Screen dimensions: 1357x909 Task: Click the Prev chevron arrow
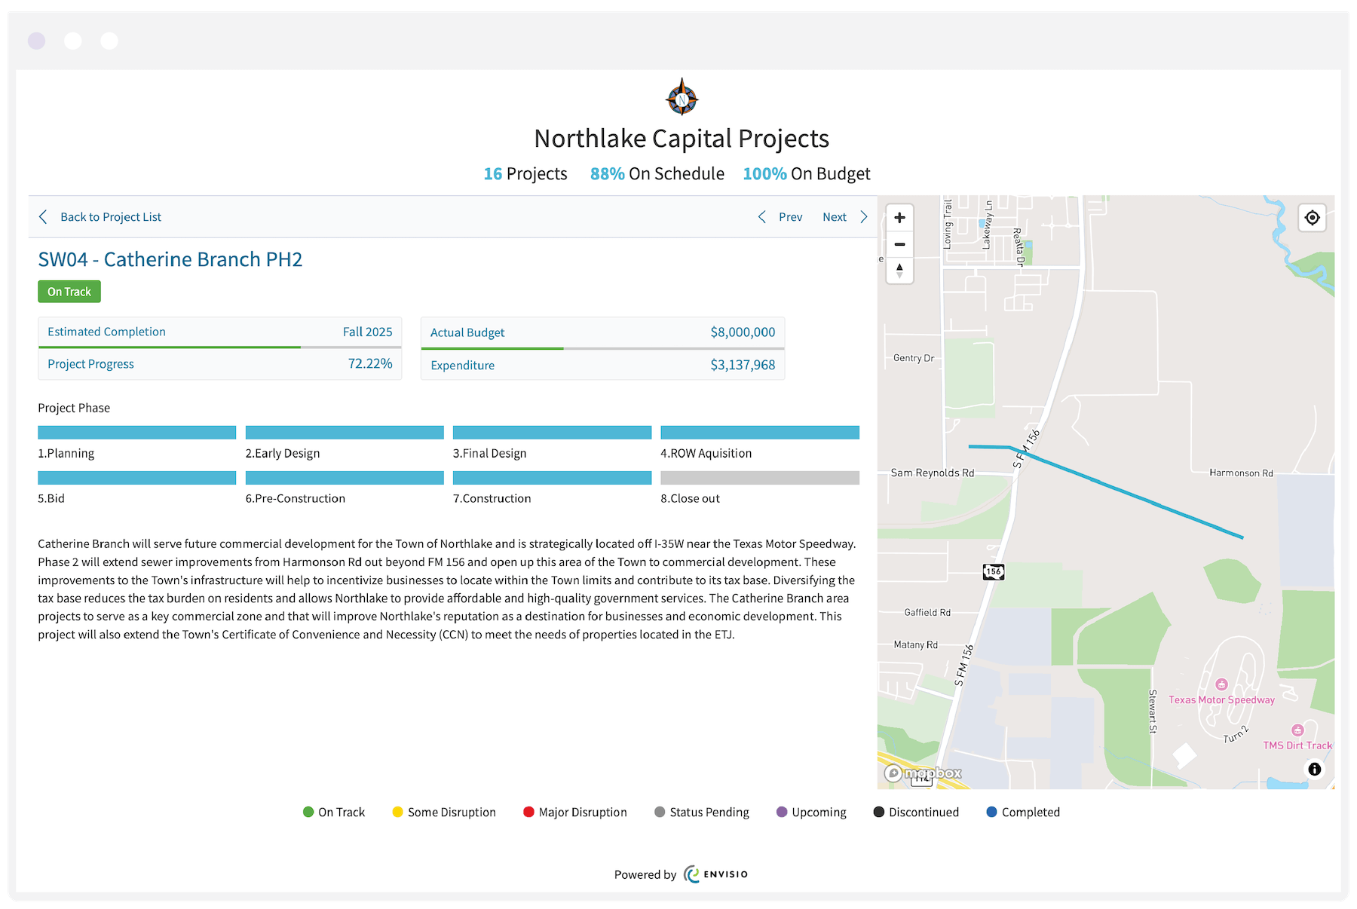click(762, 217)
